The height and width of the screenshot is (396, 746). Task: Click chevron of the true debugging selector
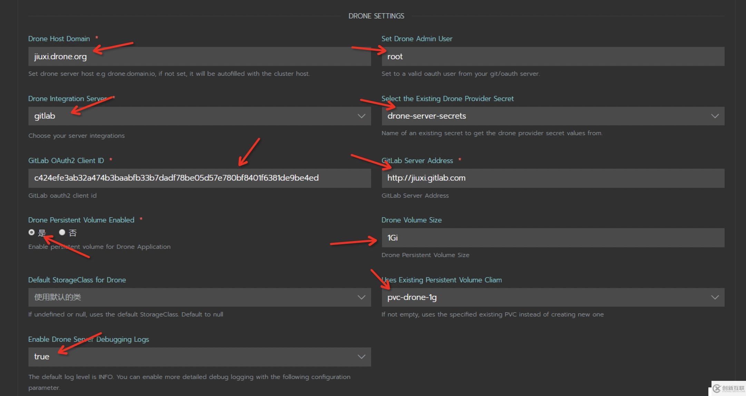click(361, 357)
